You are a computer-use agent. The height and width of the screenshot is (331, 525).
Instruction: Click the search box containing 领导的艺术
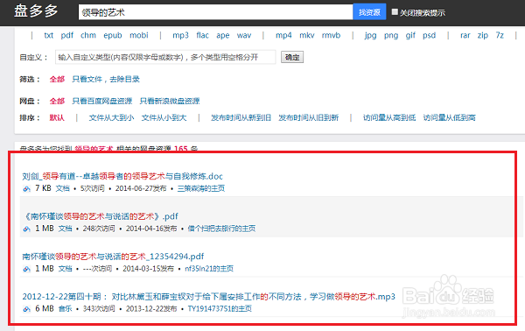(215, 12)
